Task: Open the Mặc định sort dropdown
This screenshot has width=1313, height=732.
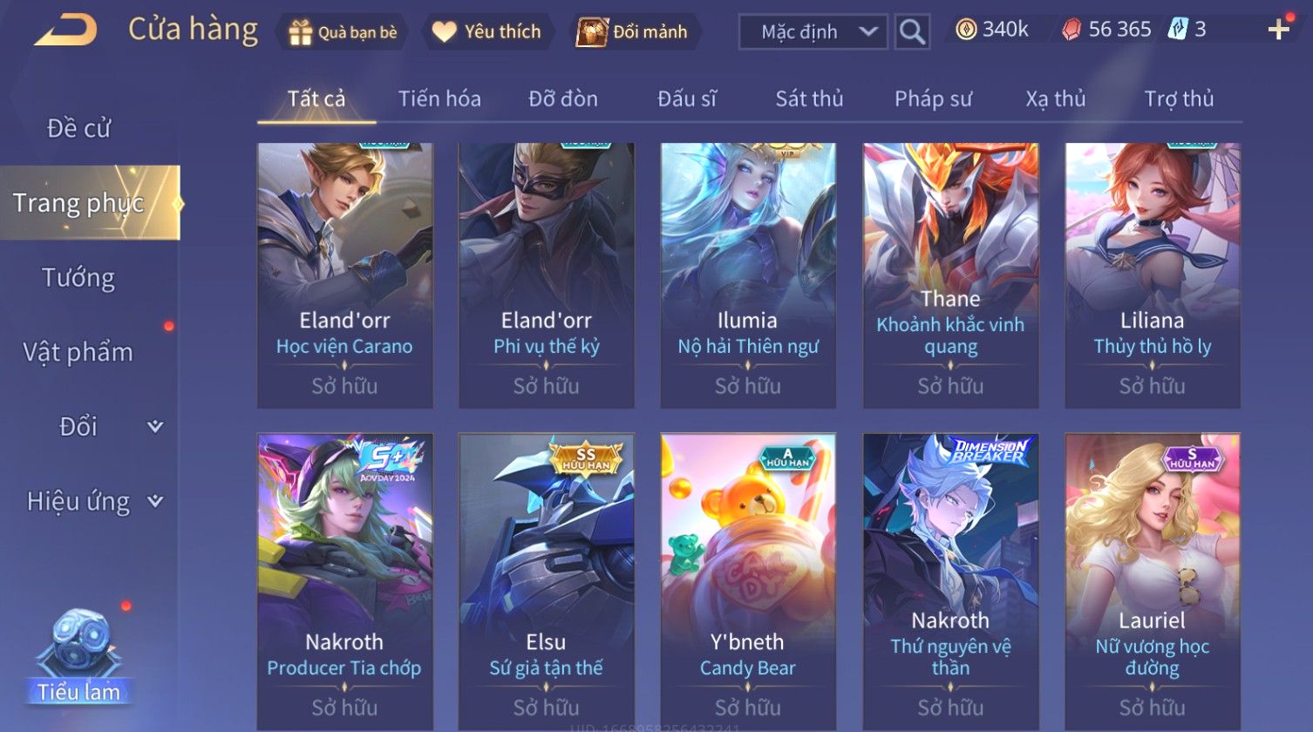Action: [x=813, y=31]
